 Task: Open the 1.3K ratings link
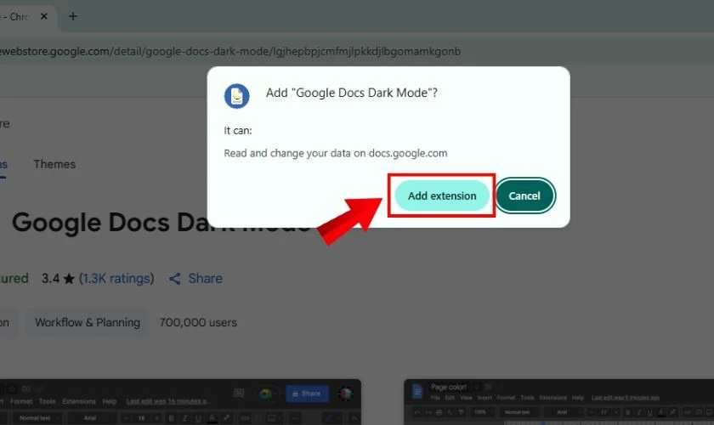coord(116,278)
